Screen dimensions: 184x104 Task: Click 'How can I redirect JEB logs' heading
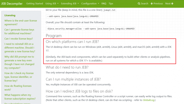point(79,91)
